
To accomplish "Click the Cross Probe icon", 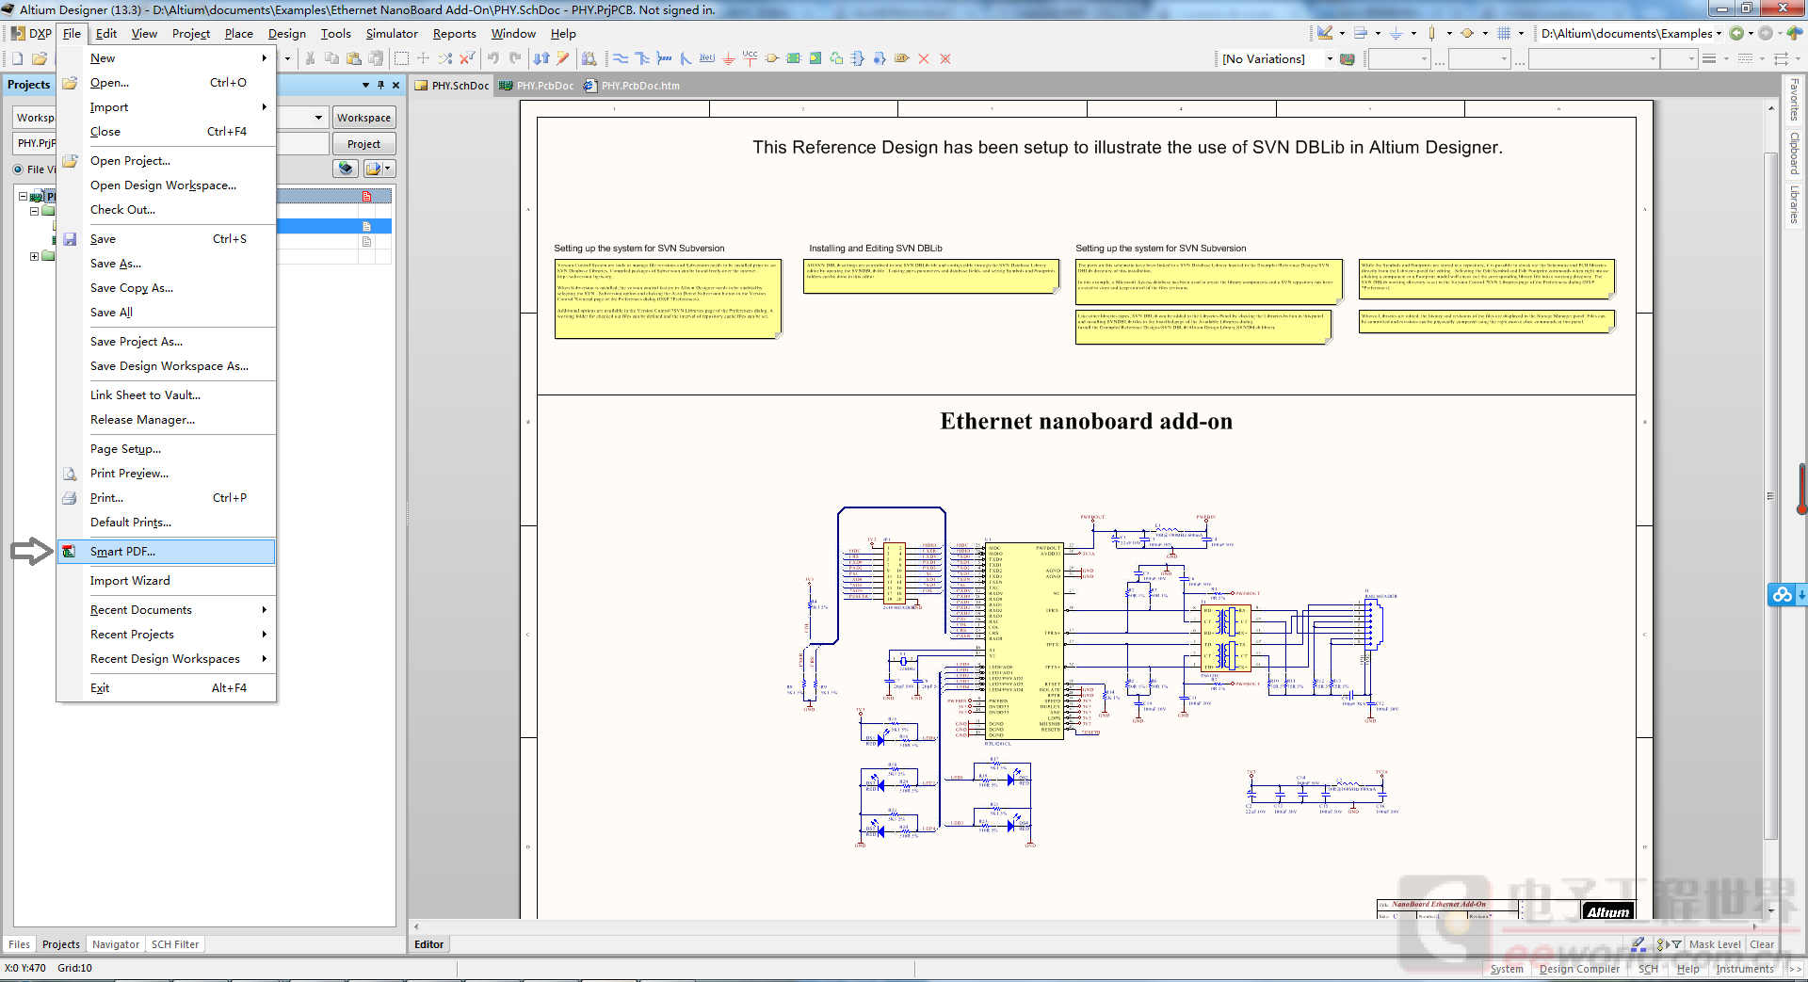I will pyautogui.click(x=563, y=58).
